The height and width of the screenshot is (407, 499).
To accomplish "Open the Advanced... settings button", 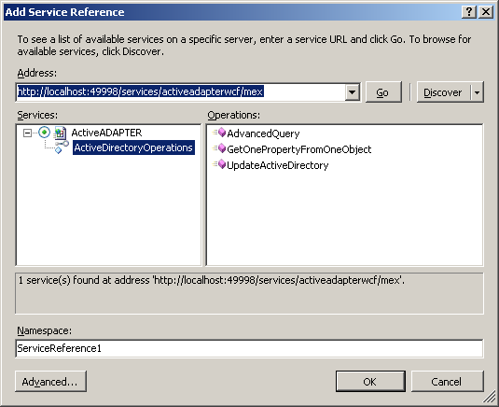I will 50,381.
